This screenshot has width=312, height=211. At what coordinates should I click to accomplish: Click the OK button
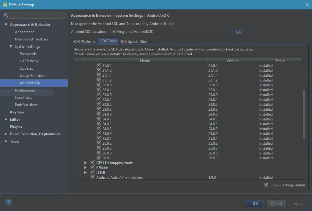coord(255,203)
